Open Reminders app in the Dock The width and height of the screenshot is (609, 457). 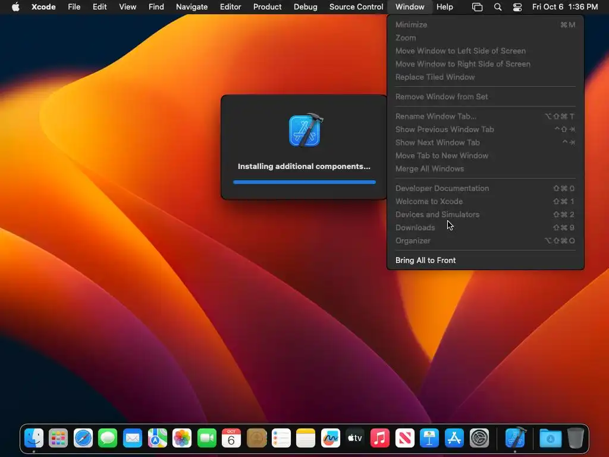(x=281, y=439)
